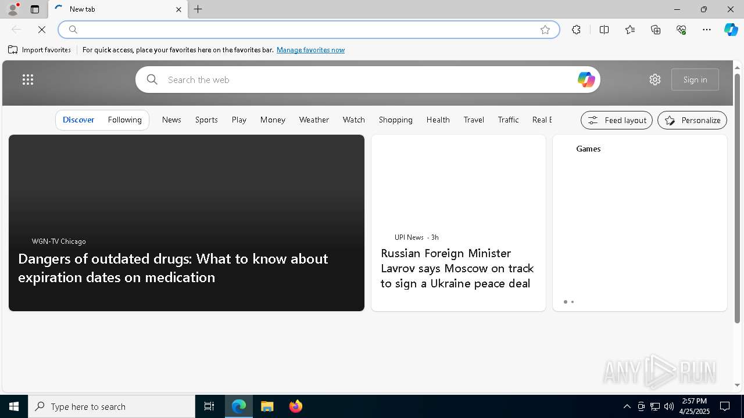This screenshot has width=744, height=418.
Task: Click the taskbar clock and date
Action: click(695, 406)
